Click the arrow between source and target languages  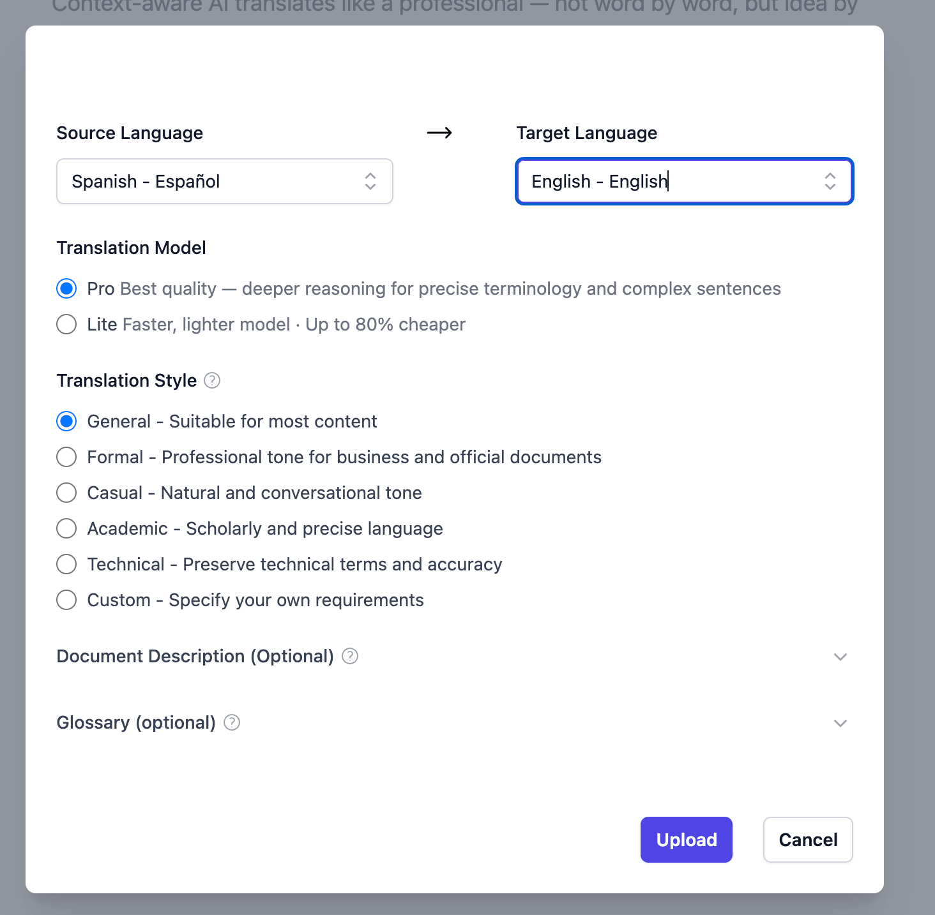pyautogui.click(x=439, y=133)
